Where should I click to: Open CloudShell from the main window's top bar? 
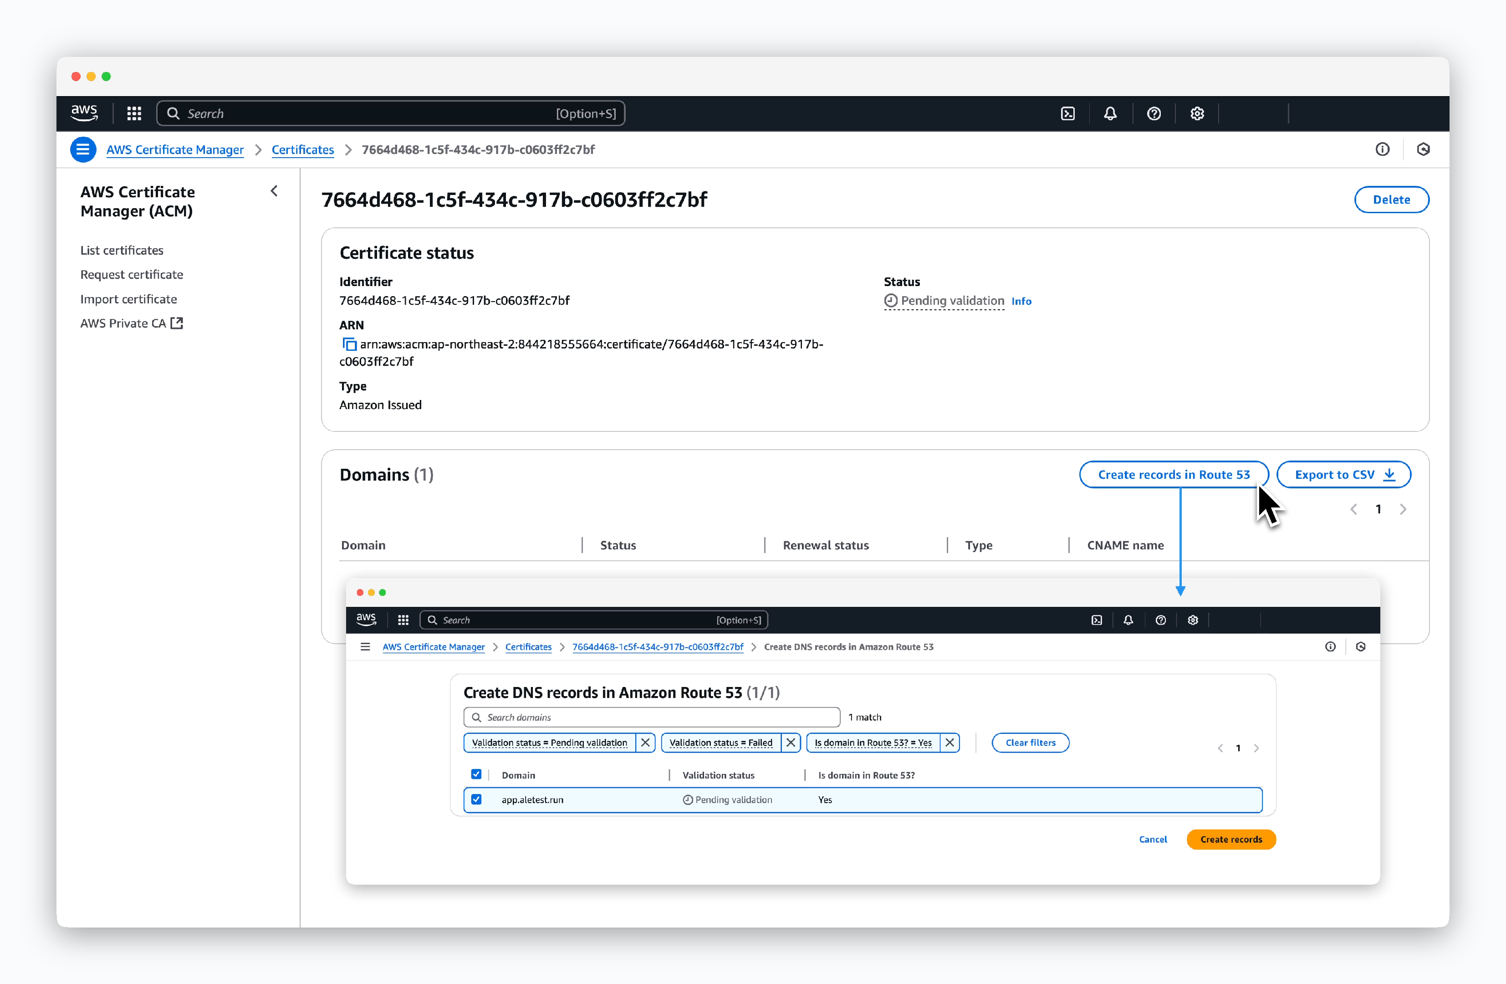pos(1067,113)
